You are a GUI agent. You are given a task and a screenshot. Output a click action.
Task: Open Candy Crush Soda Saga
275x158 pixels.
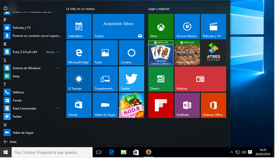[x=131, y=105]
